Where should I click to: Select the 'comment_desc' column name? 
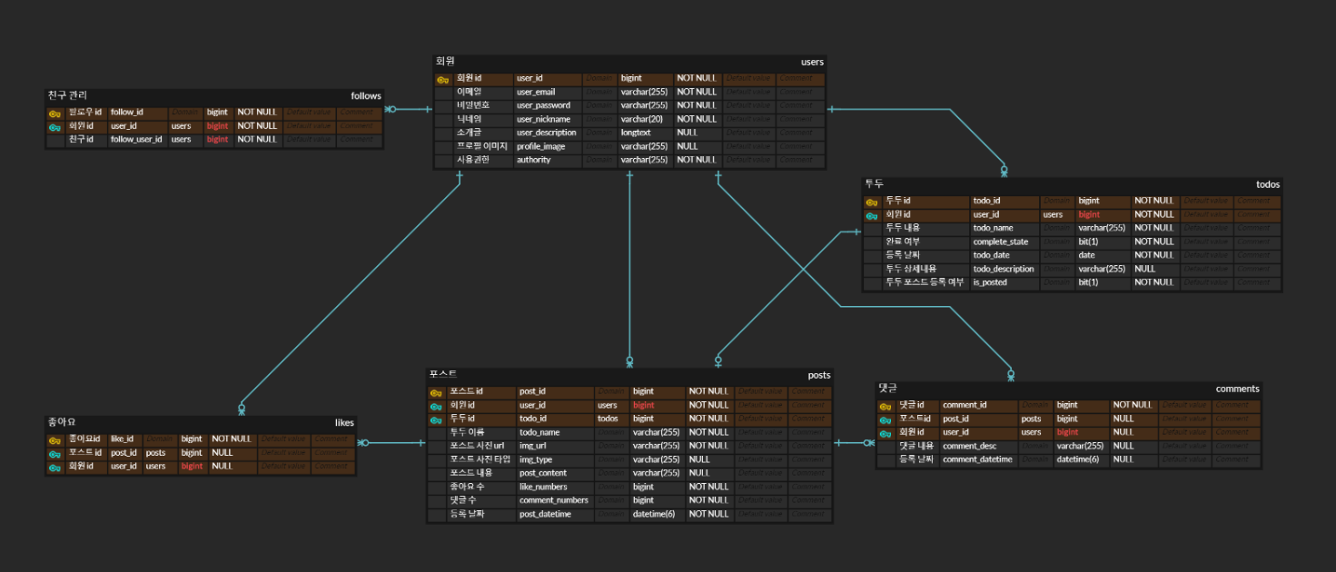969,447
